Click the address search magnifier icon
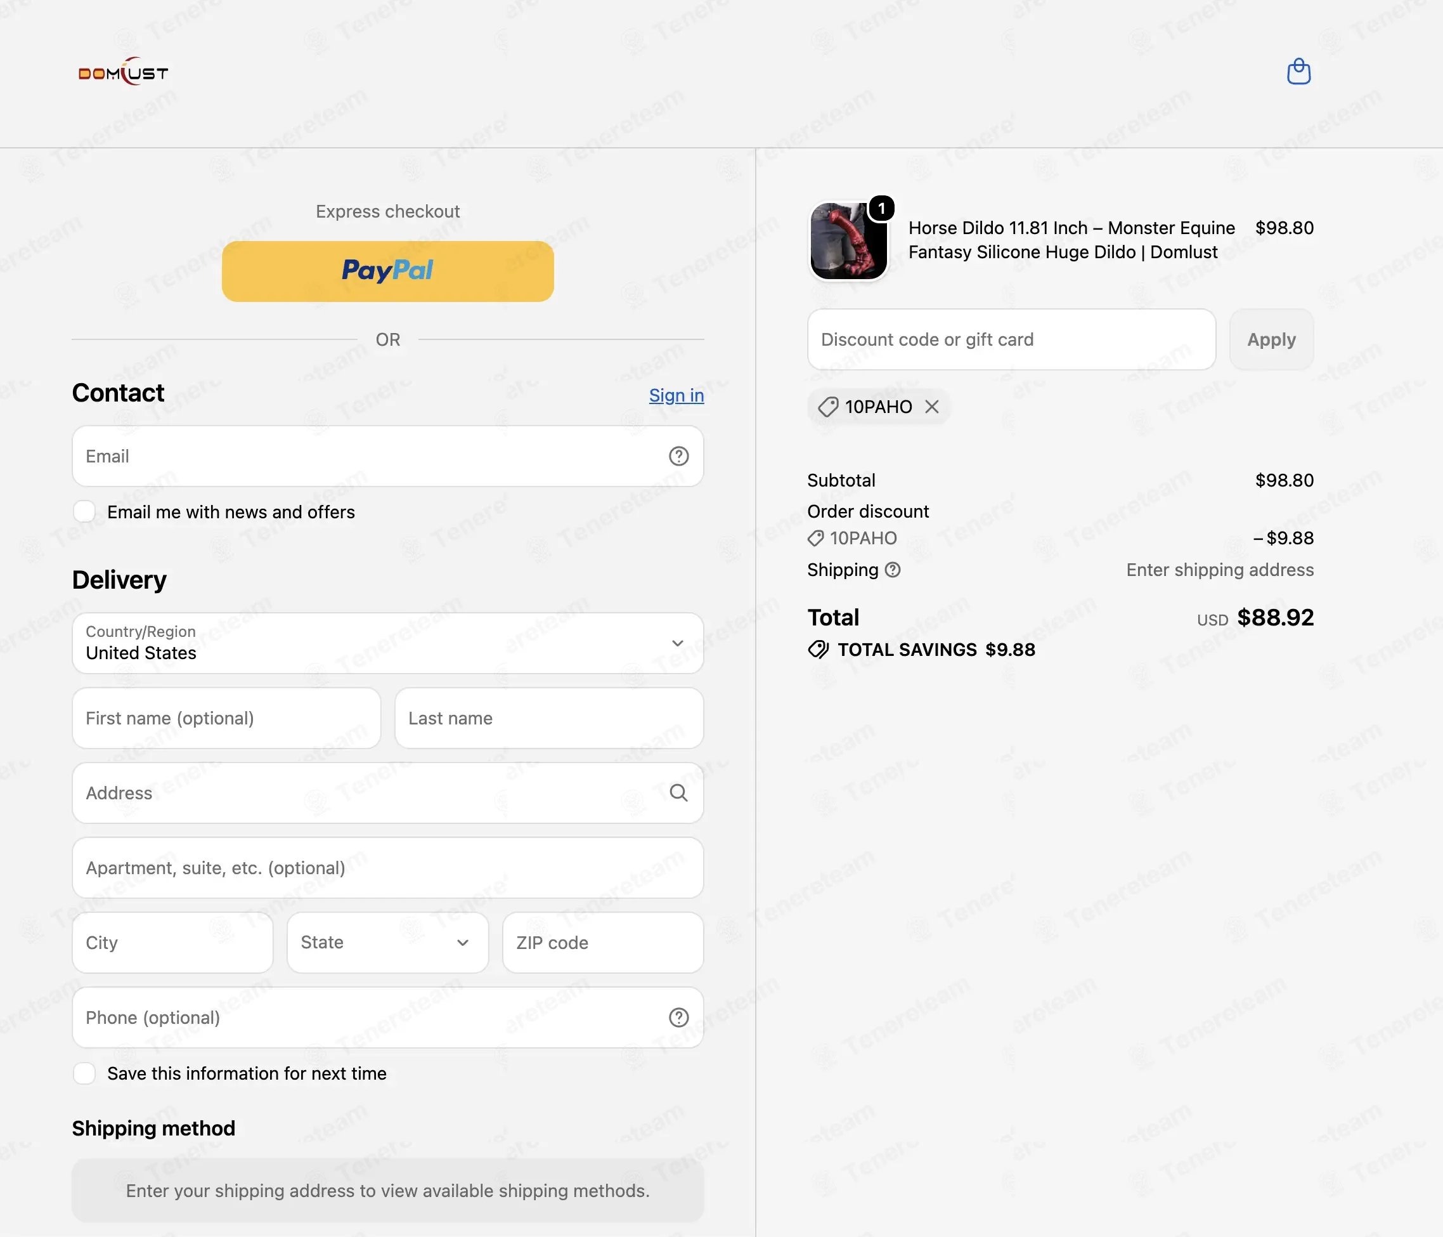This screenshot has height=1237, width=1443. point(678,793)
